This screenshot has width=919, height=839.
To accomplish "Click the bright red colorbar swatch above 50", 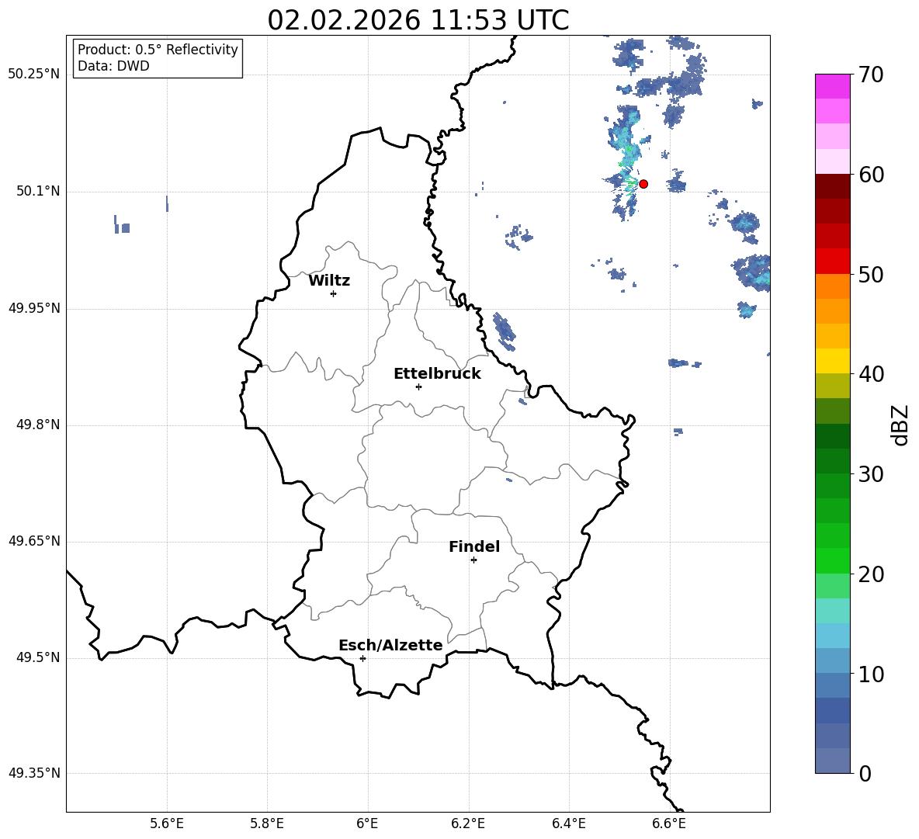I will coord(832,262).
